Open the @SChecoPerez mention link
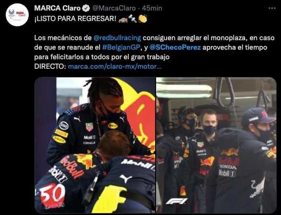Image resolution: width=281 pixels, height=215 pixels. pyautogui.click(x=175, y=47)
